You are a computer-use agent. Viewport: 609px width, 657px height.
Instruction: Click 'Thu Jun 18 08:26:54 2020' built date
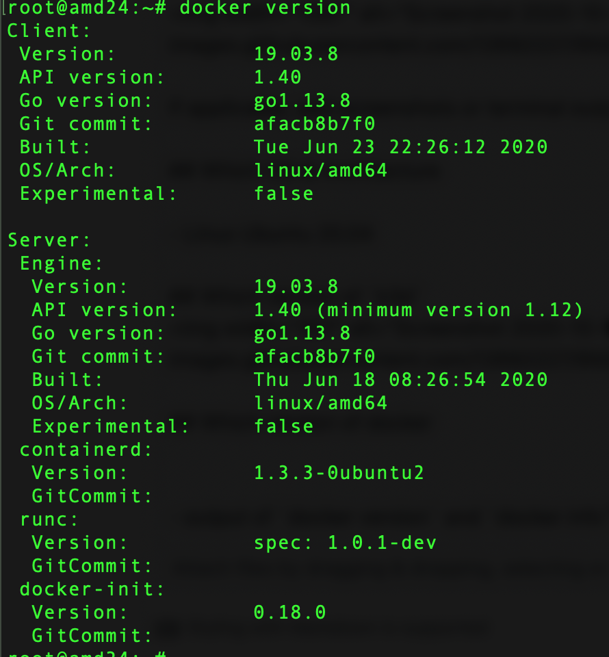[401, 380]
